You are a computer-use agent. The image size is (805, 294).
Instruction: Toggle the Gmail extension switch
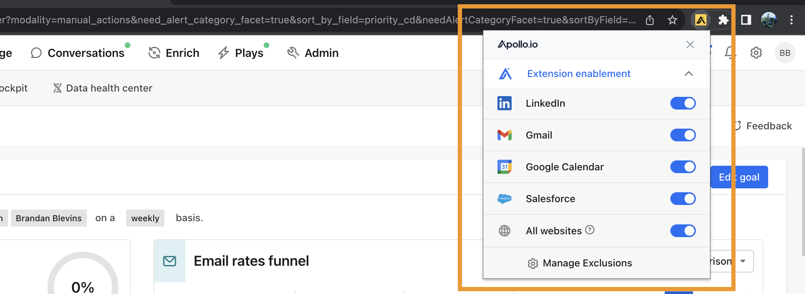683,135
